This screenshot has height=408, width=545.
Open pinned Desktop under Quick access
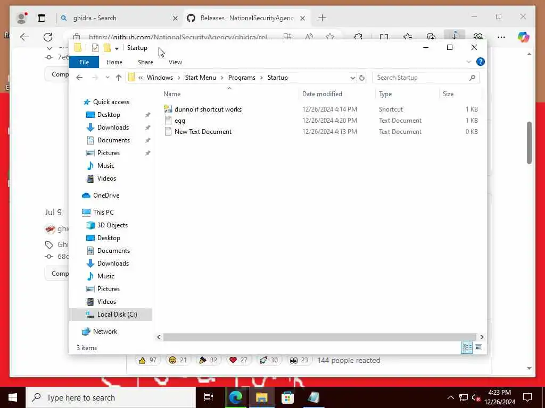[x=109, y=115]
